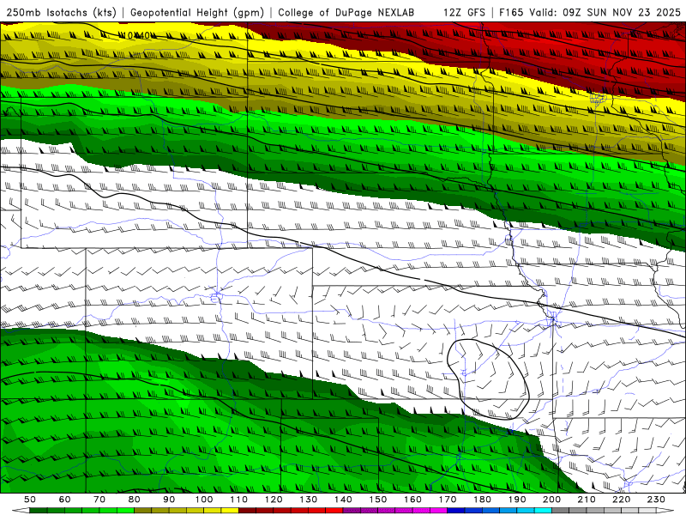Click the '110' label on the color scale

point(239,500)
